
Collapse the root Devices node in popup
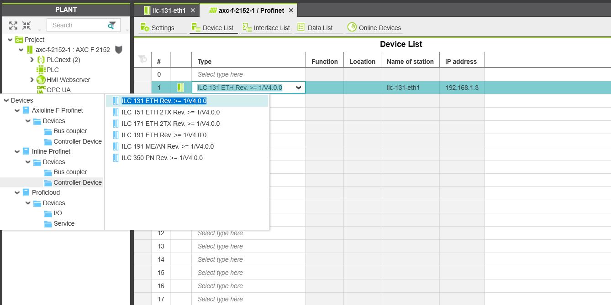point(6,100)
